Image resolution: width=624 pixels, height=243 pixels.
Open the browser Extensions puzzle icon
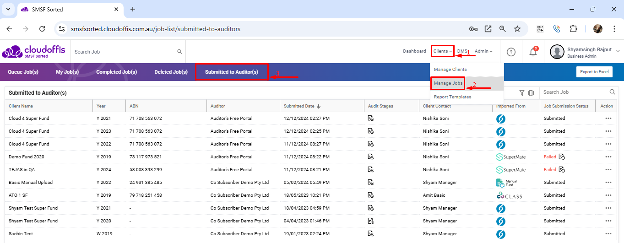pyautogui.click(x=573, y=29)
